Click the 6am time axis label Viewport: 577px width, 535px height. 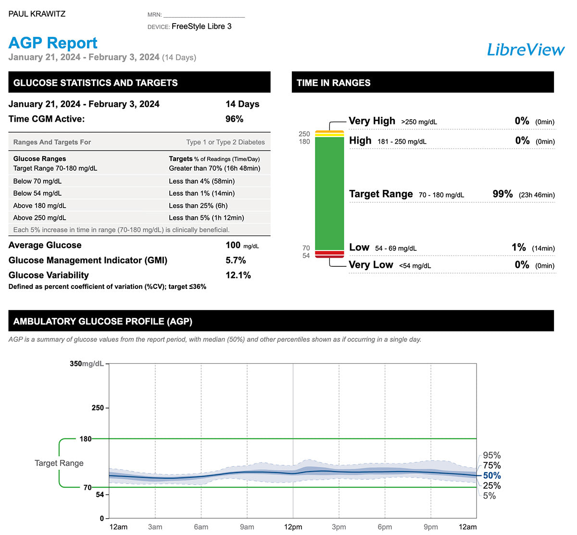[201, 527]
